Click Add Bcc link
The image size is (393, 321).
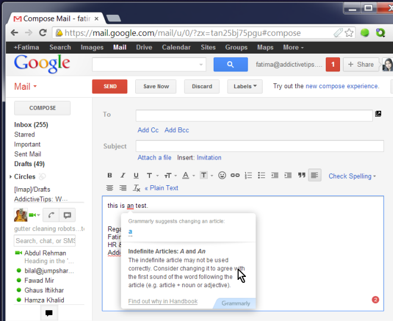(x=177, y=130)
